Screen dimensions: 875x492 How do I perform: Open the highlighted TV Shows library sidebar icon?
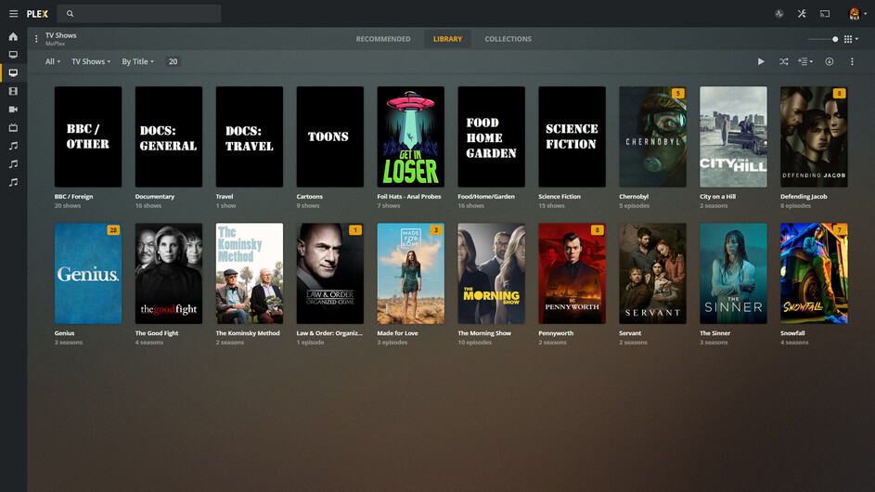pos(13,73)
